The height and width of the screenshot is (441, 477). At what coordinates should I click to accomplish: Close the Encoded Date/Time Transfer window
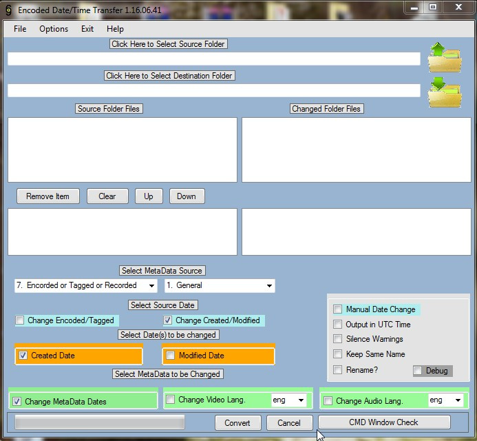tap(458, 8)
